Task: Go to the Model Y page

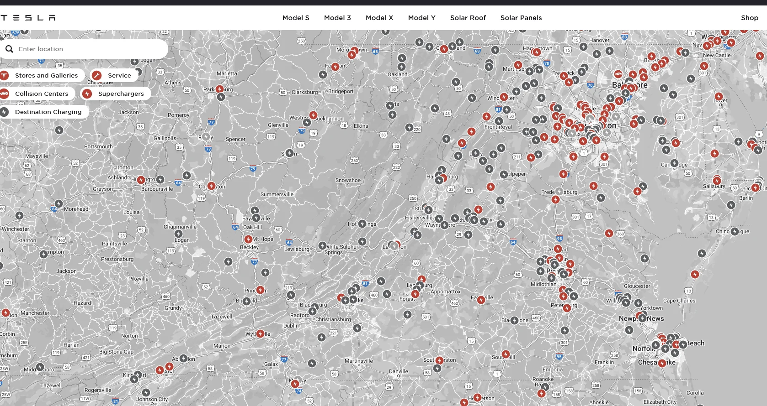Action: [x=421, y=18]
